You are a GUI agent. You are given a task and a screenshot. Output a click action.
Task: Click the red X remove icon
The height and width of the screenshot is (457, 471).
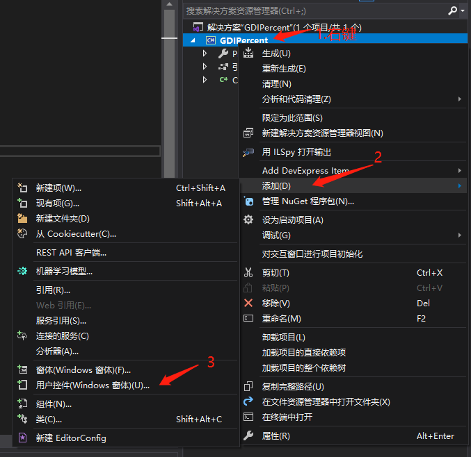pyautogui.click(x=248, y=303)
